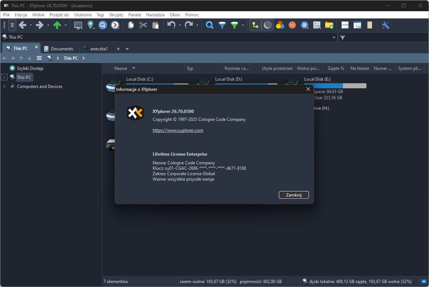
Task: Open the Narzędzia menu
Action: point(155,15)
